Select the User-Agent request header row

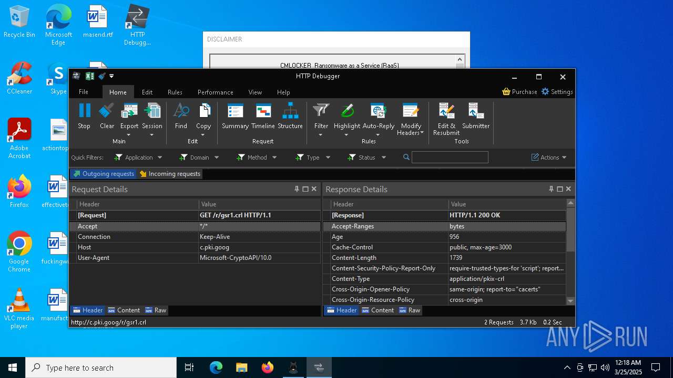[x=195, y=258]
